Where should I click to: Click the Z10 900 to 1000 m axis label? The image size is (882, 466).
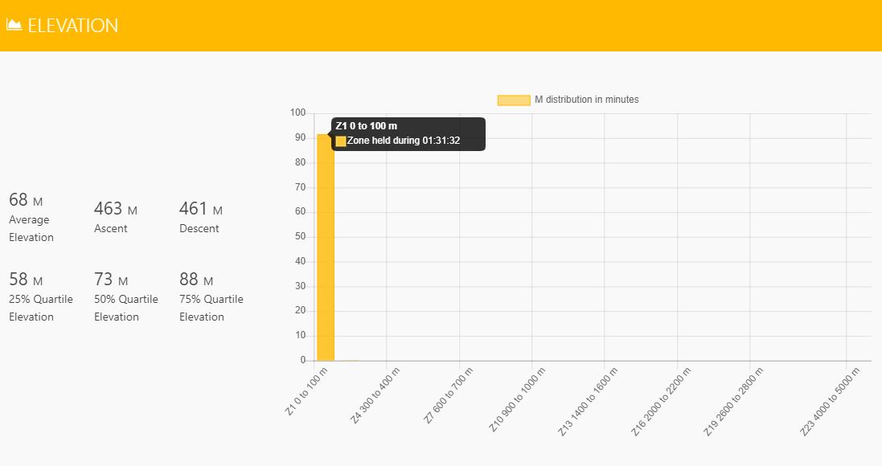point(517,399)
